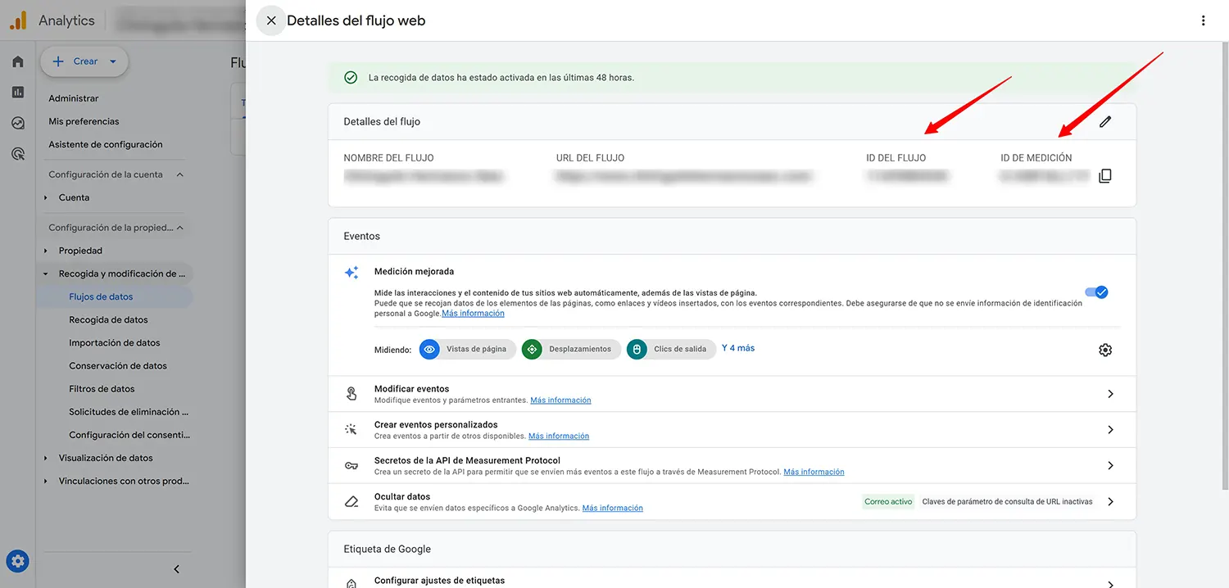
Task: Collapse the sidebar with the chevron arrow
Action: (175, 568)
